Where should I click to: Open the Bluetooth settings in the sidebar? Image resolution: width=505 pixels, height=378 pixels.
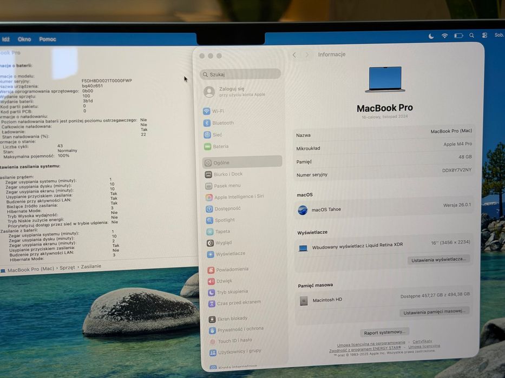(219, 123)
